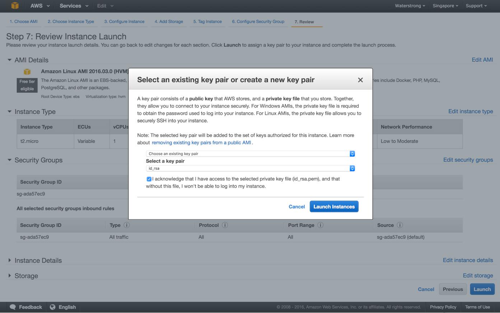Viewport: 500px width, 313px height.
Task: Go to 4. Add Storage step
Action: [x=169, y=22]
